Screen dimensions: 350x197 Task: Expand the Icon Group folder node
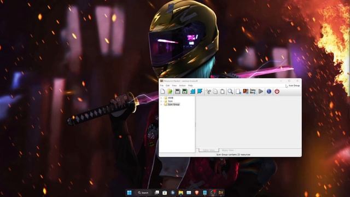pyautogui.click(x=161, y=105)
